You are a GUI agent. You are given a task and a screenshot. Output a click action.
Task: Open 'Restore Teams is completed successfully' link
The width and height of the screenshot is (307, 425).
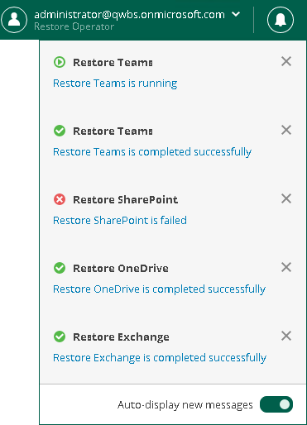[152, 152]
